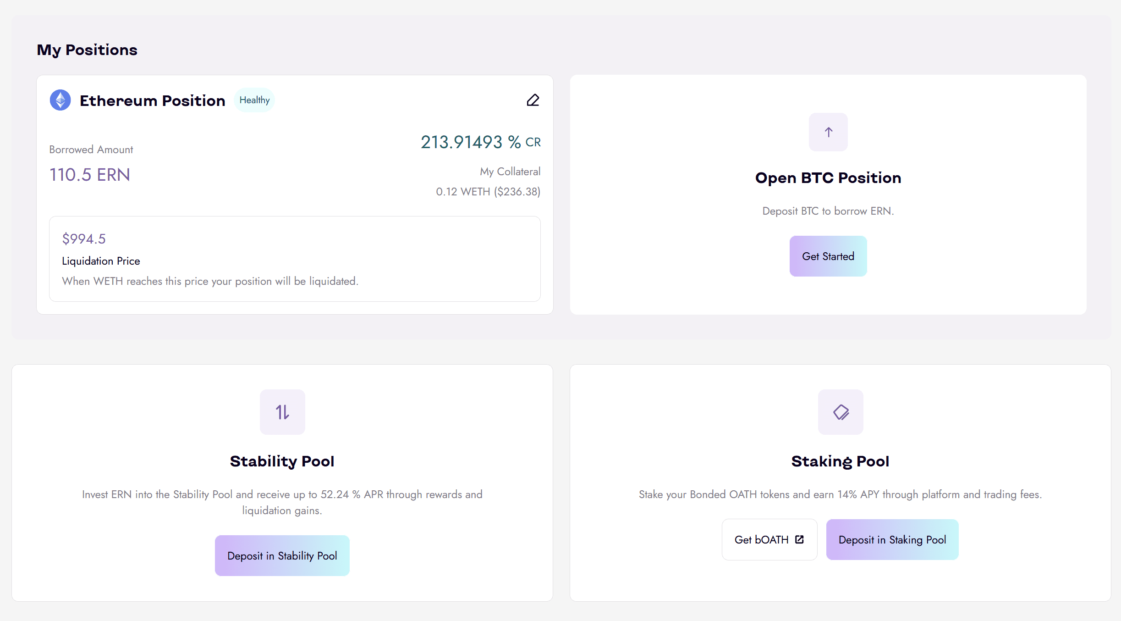The image size is (1121, 621).
Task: Click the 110.5 ERN borrowed amount
Action: 90,175
